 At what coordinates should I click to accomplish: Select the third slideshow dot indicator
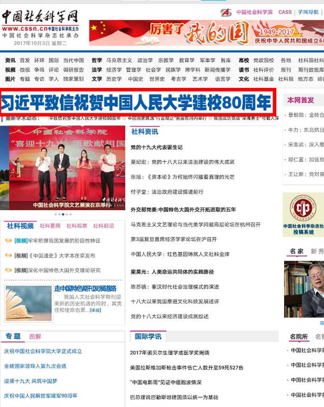click(63, 215)
